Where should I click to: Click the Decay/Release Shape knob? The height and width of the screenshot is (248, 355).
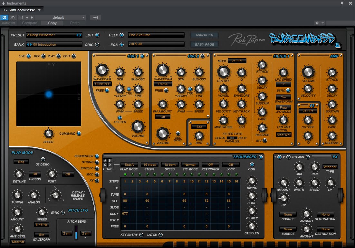pos(56,195)
